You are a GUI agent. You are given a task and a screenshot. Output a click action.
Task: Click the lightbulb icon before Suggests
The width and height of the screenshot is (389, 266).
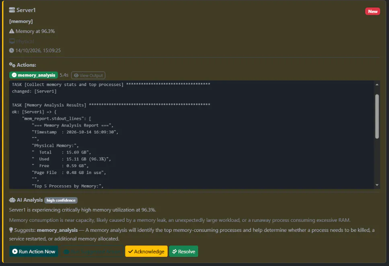tap(11, 230)
